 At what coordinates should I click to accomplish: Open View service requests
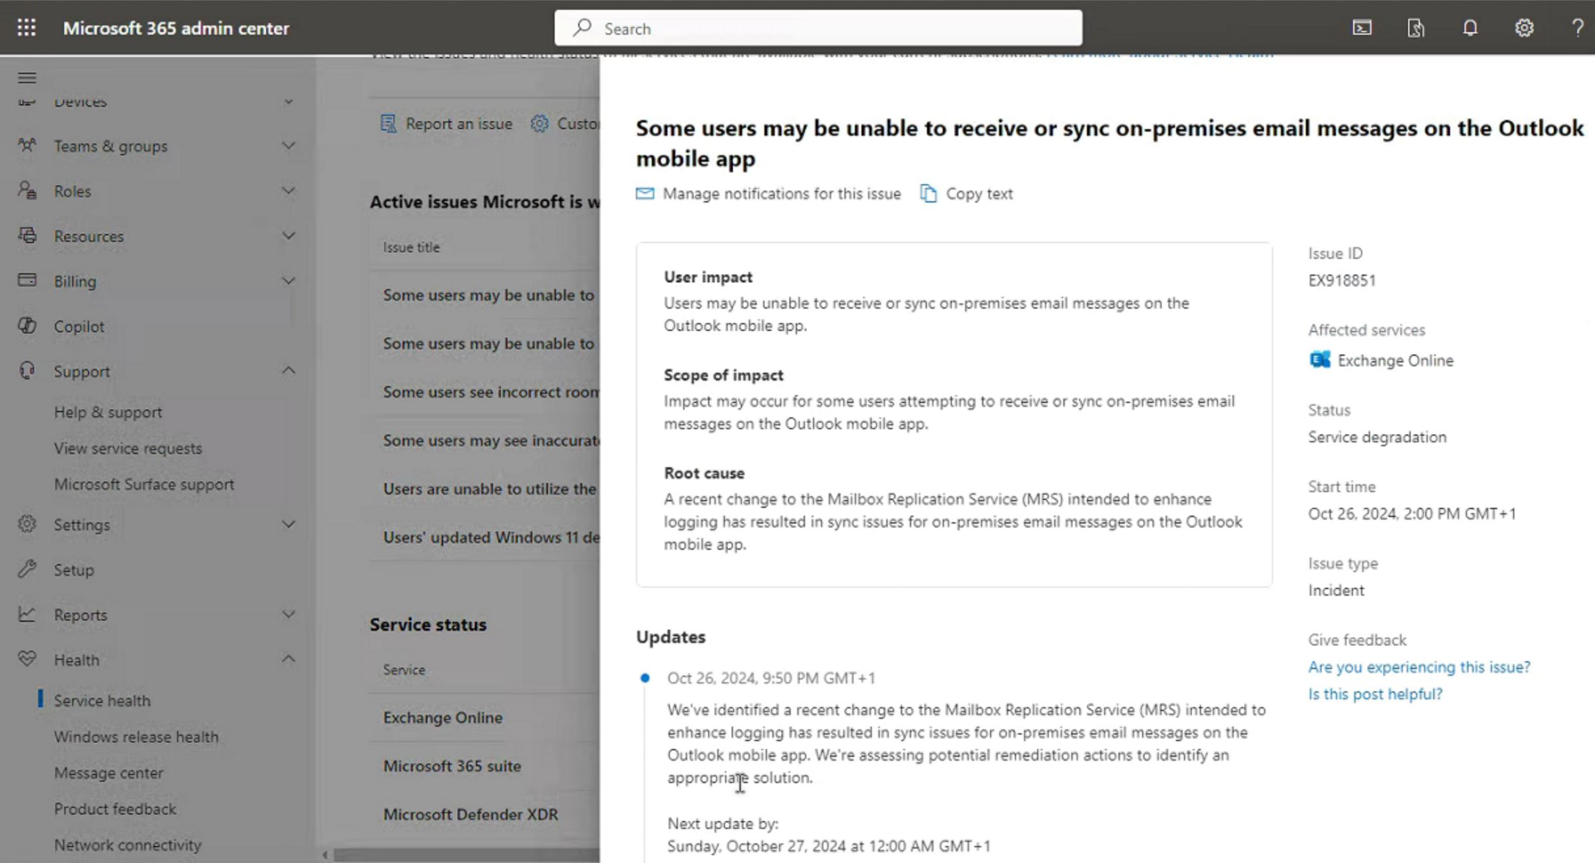[x=128, y=448]
